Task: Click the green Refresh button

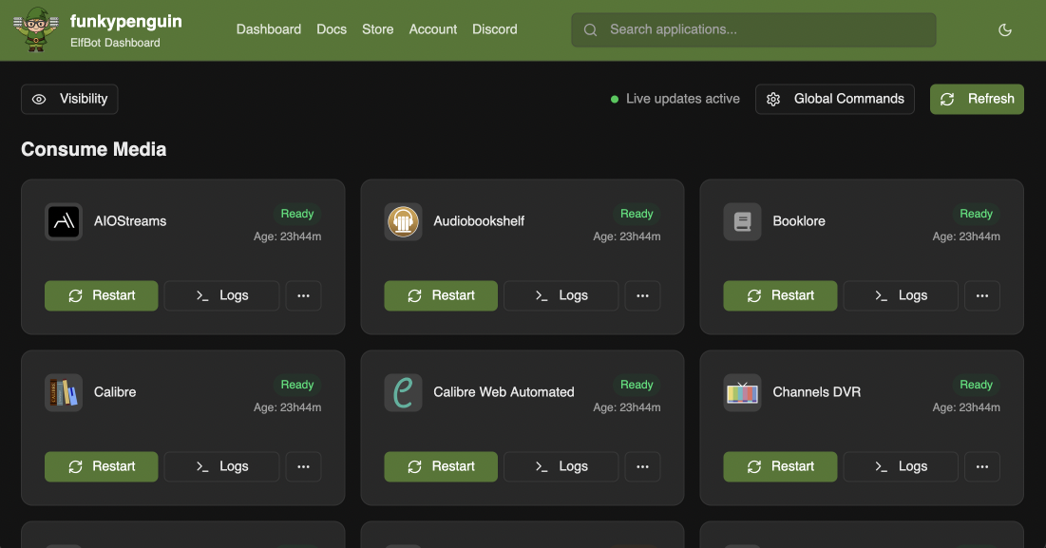Action: 977,100
